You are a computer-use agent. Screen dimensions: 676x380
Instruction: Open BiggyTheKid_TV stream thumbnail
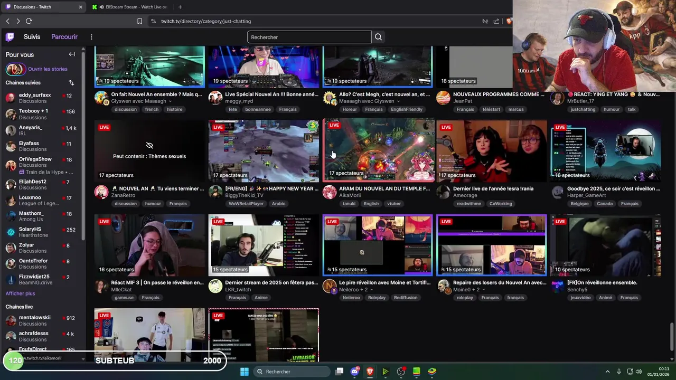(264, 151)
